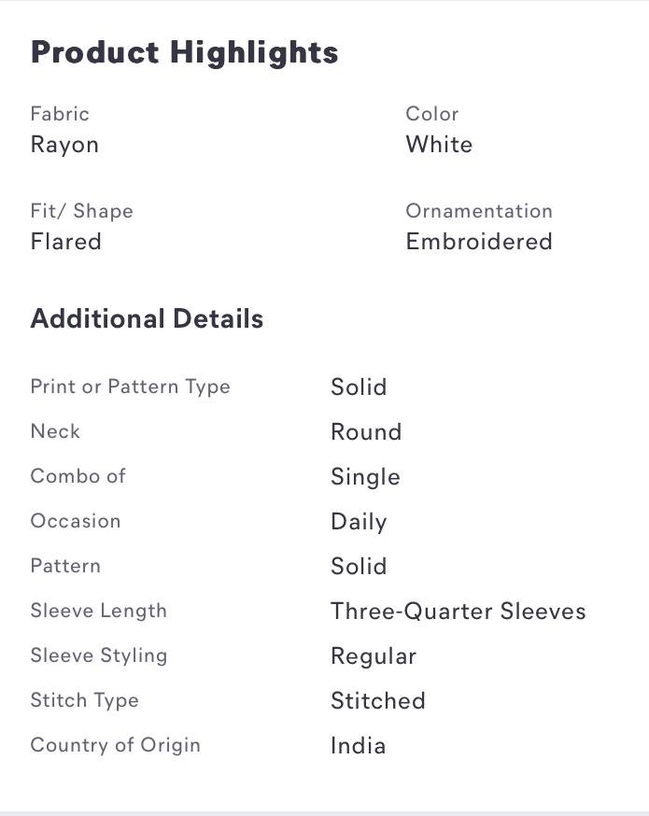Click the White color value
The image size is (649, 816).
pos(439,145)
